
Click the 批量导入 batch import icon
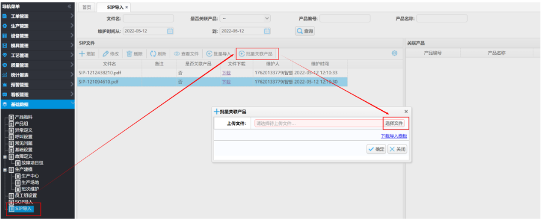(x=209, y=54)
